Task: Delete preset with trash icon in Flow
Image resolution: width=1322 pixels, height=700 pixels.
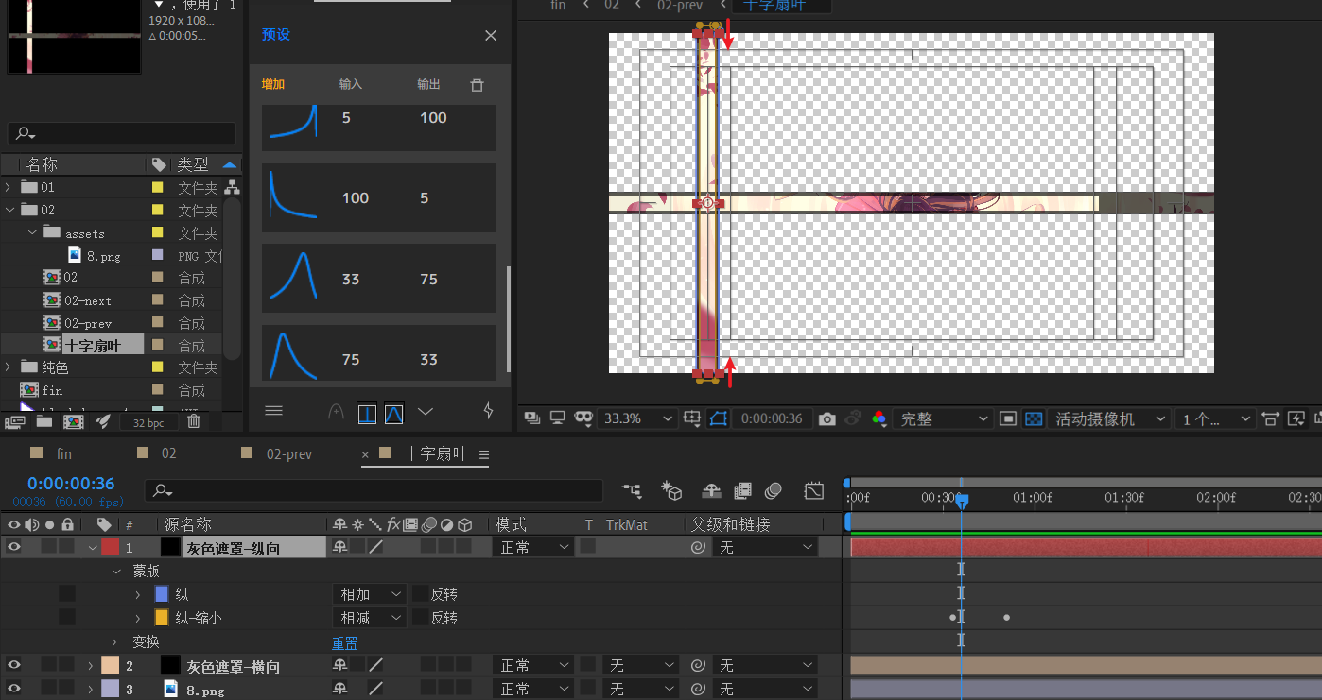Action: point(477,85)
